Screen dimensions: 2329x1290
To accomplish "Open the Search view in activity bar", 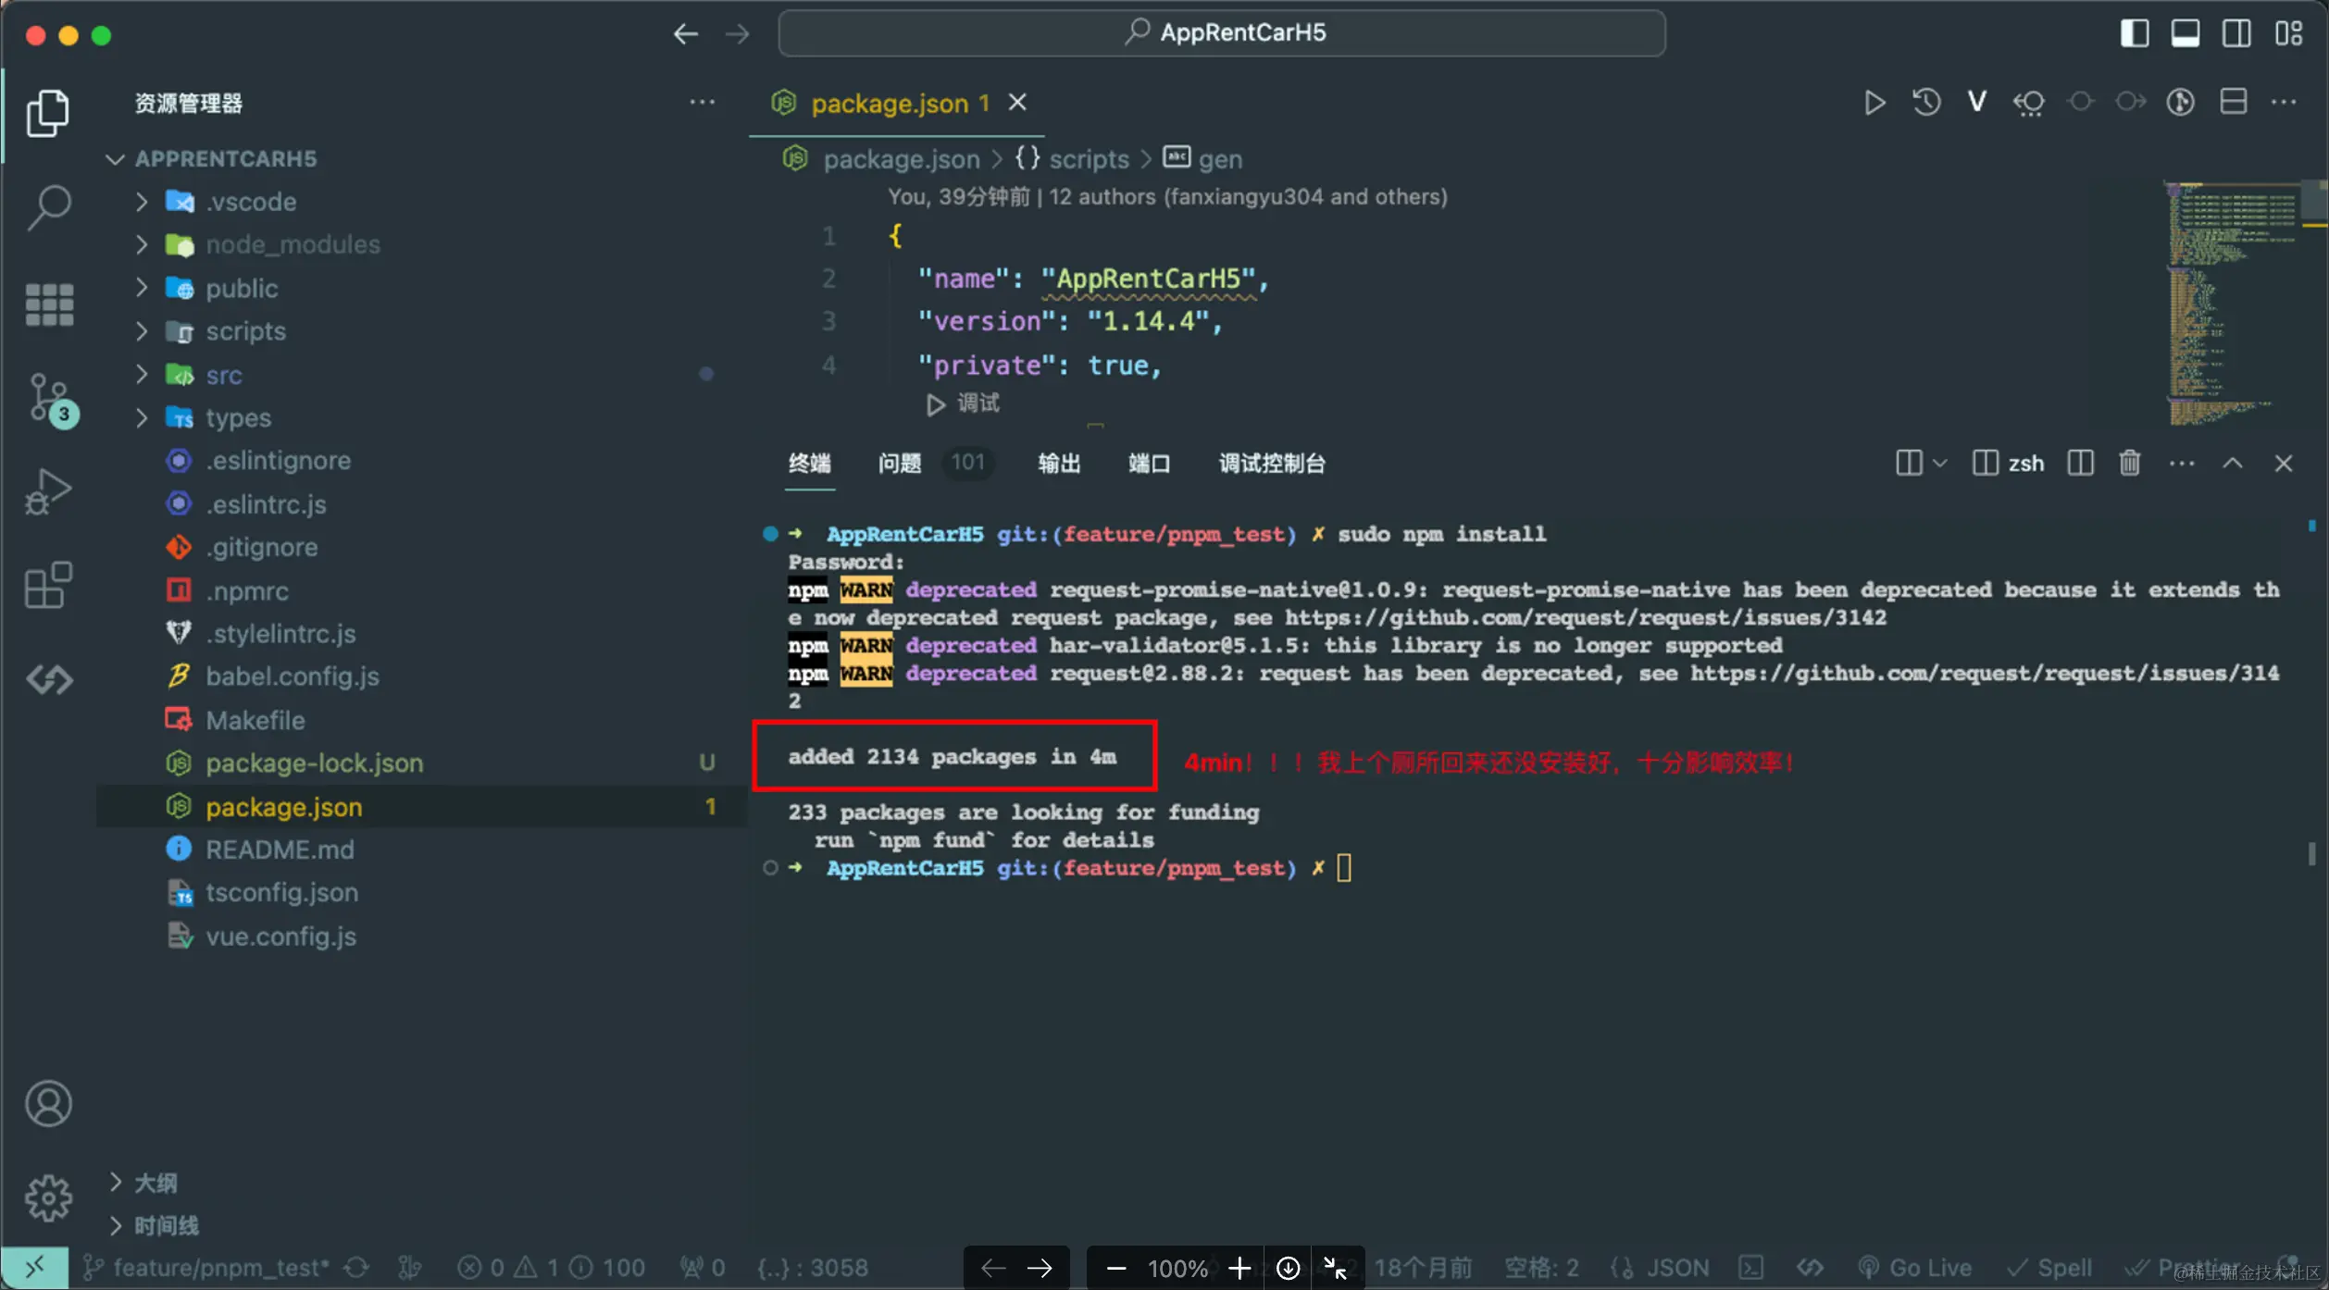I will 48,207.
